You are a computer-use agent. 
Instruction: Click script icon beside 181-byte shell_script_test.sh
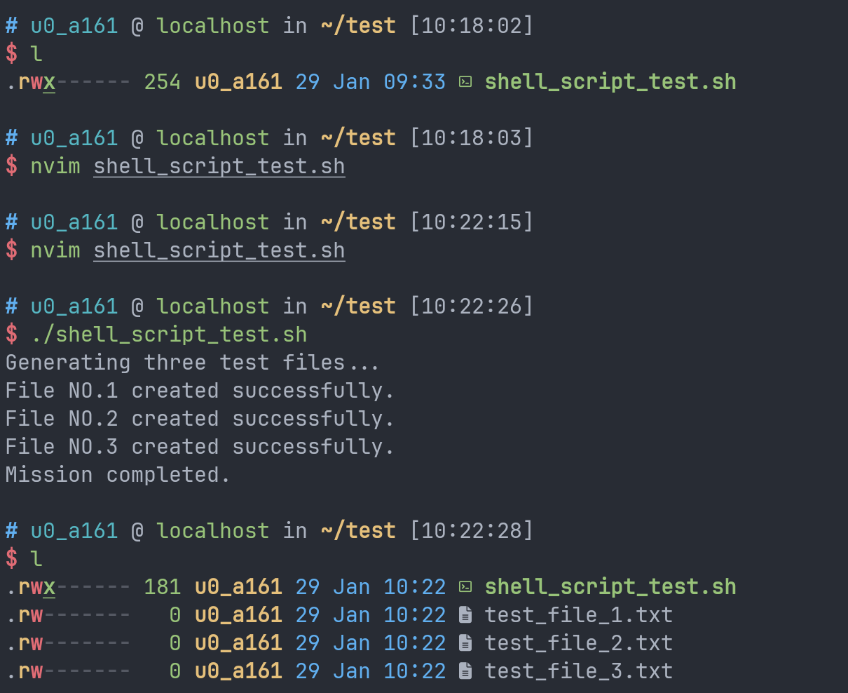pyautogui.click(x=465, y=587)
